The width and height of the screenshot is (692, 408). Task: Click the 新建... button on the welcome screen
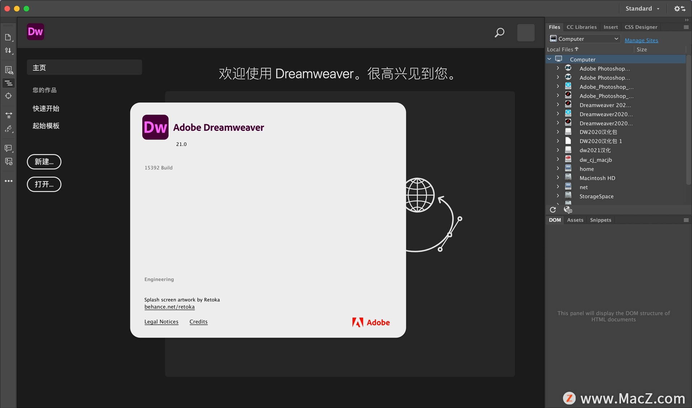(44, 162)
